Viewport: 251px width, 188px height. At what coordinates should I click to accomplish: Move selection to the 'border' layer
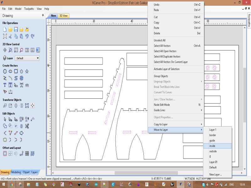click(x=217, y=135)
